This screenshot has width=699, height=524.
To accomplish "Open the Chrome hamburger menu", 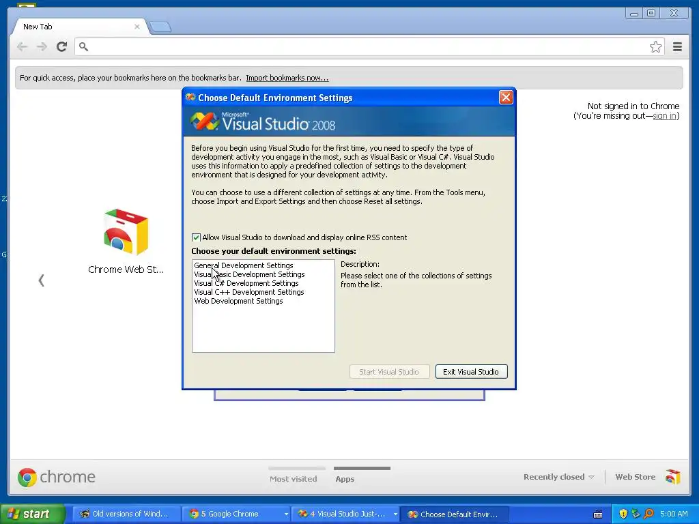I will click(677, 47).
